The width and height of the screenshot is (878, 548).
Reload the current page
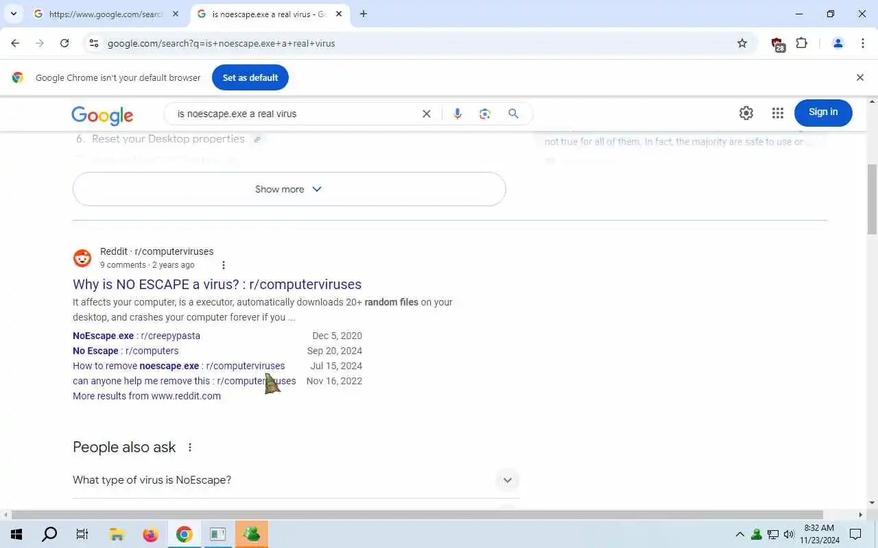tap(64, 43)
